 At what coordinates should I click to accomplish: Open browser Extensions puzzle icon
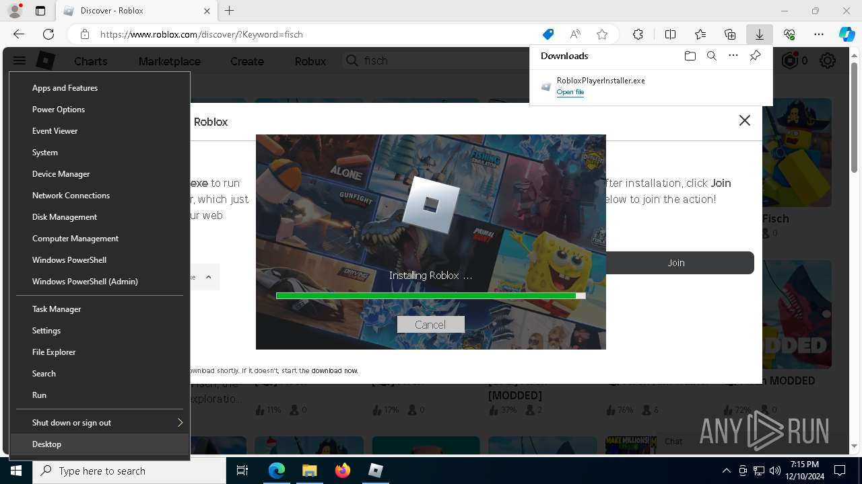click(638, 34)
